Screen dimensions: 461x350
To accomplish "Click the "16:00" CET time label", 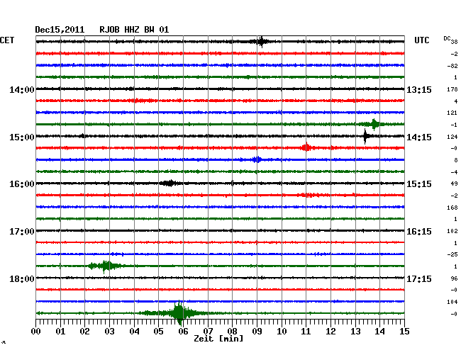I will click(x=22, y=184).
